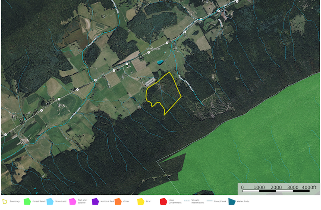Click the yellow BLM legend icon
The image size is (321, 210).
(x=141, y=202)
